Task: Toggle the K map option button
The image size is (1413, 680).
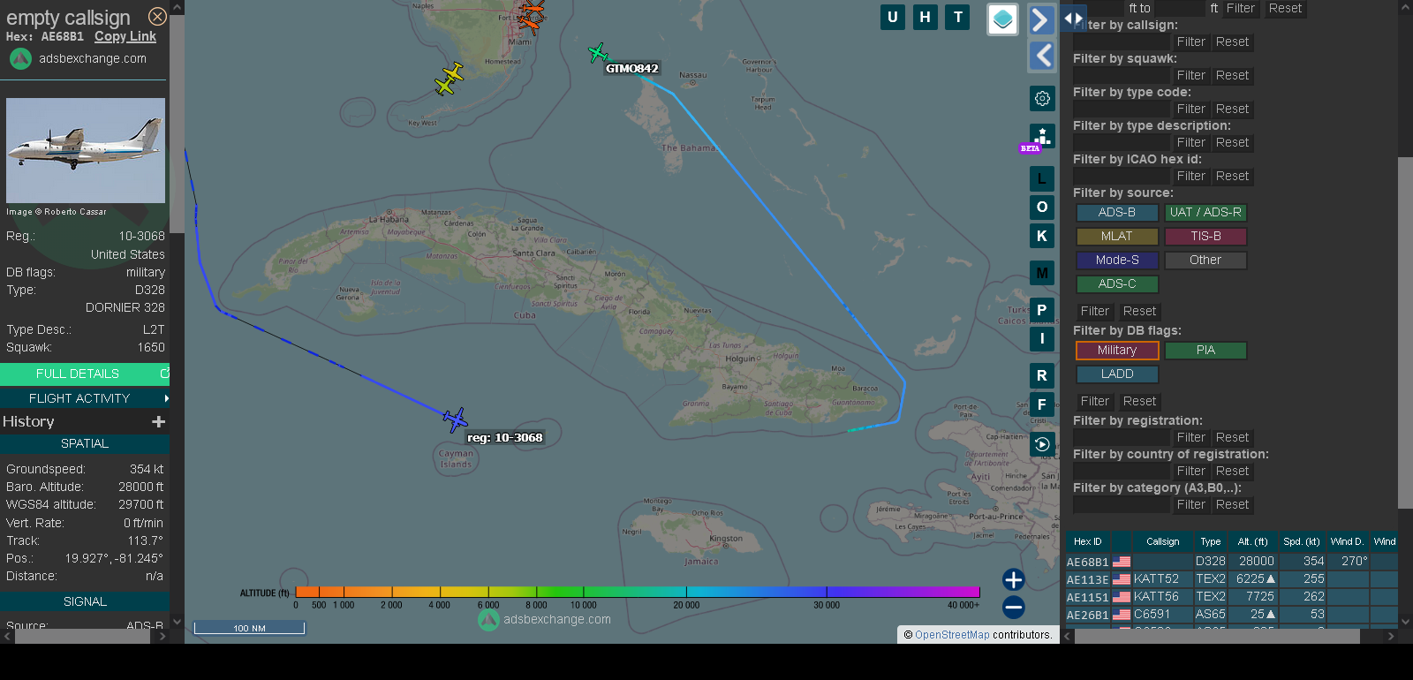Action: pos(1042,236)
